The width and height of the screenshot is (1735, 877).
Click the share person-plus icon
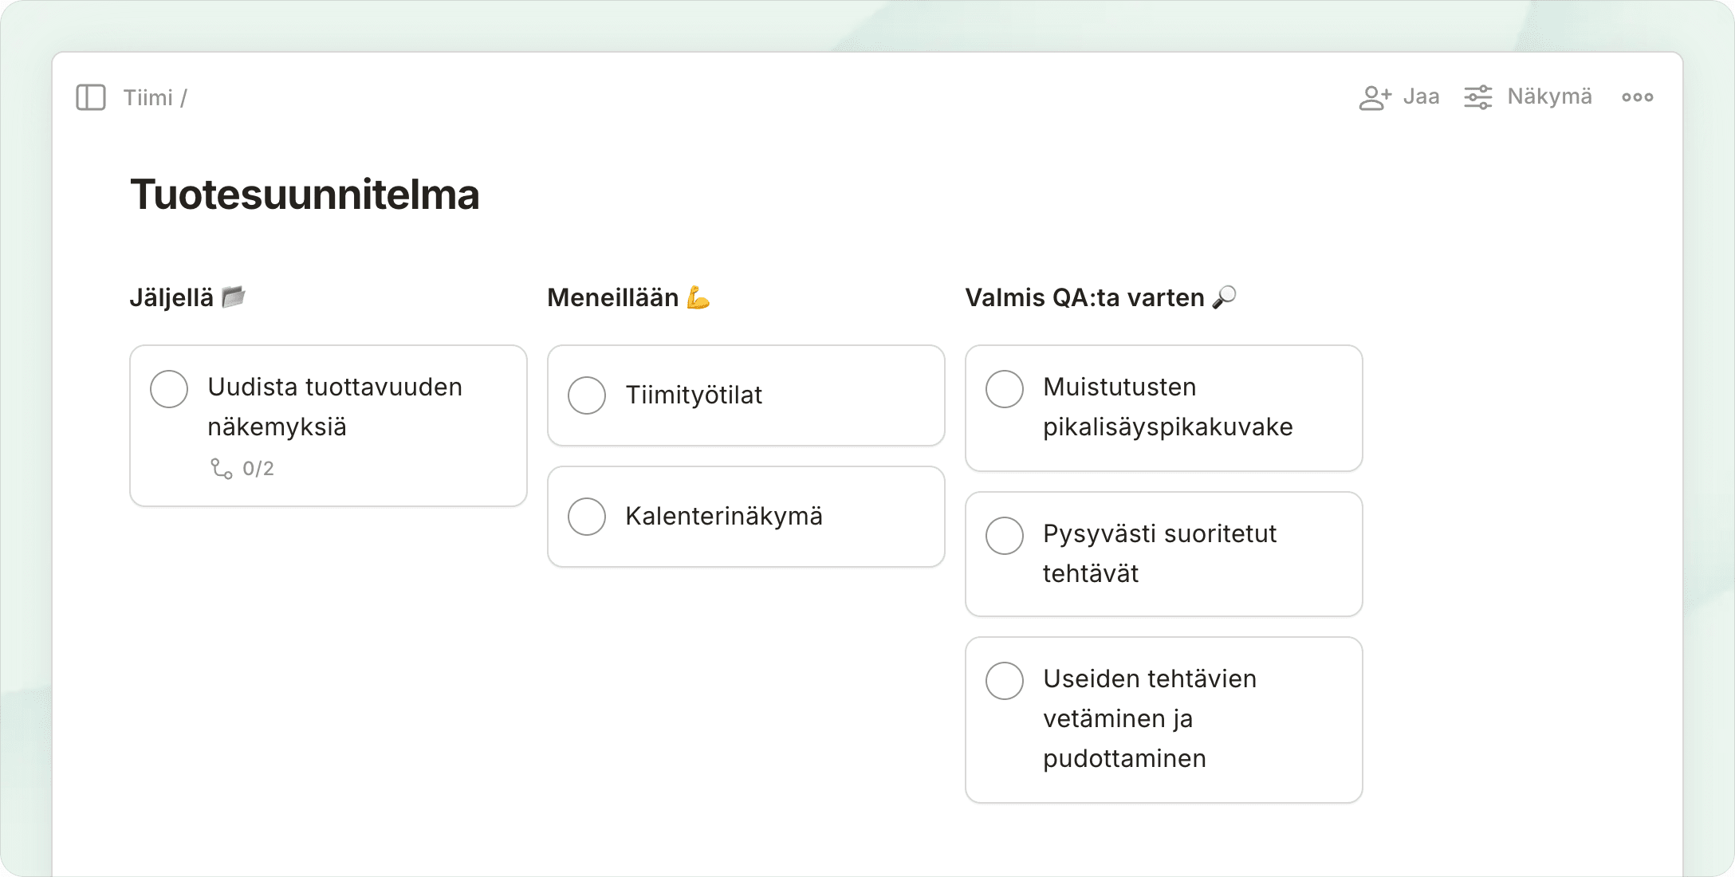[1375, 97]
